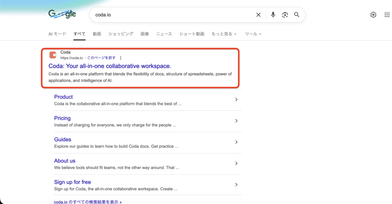This screenshot has width=392, height=204.
Task: Click the Google logo
Action: [62, 14]
